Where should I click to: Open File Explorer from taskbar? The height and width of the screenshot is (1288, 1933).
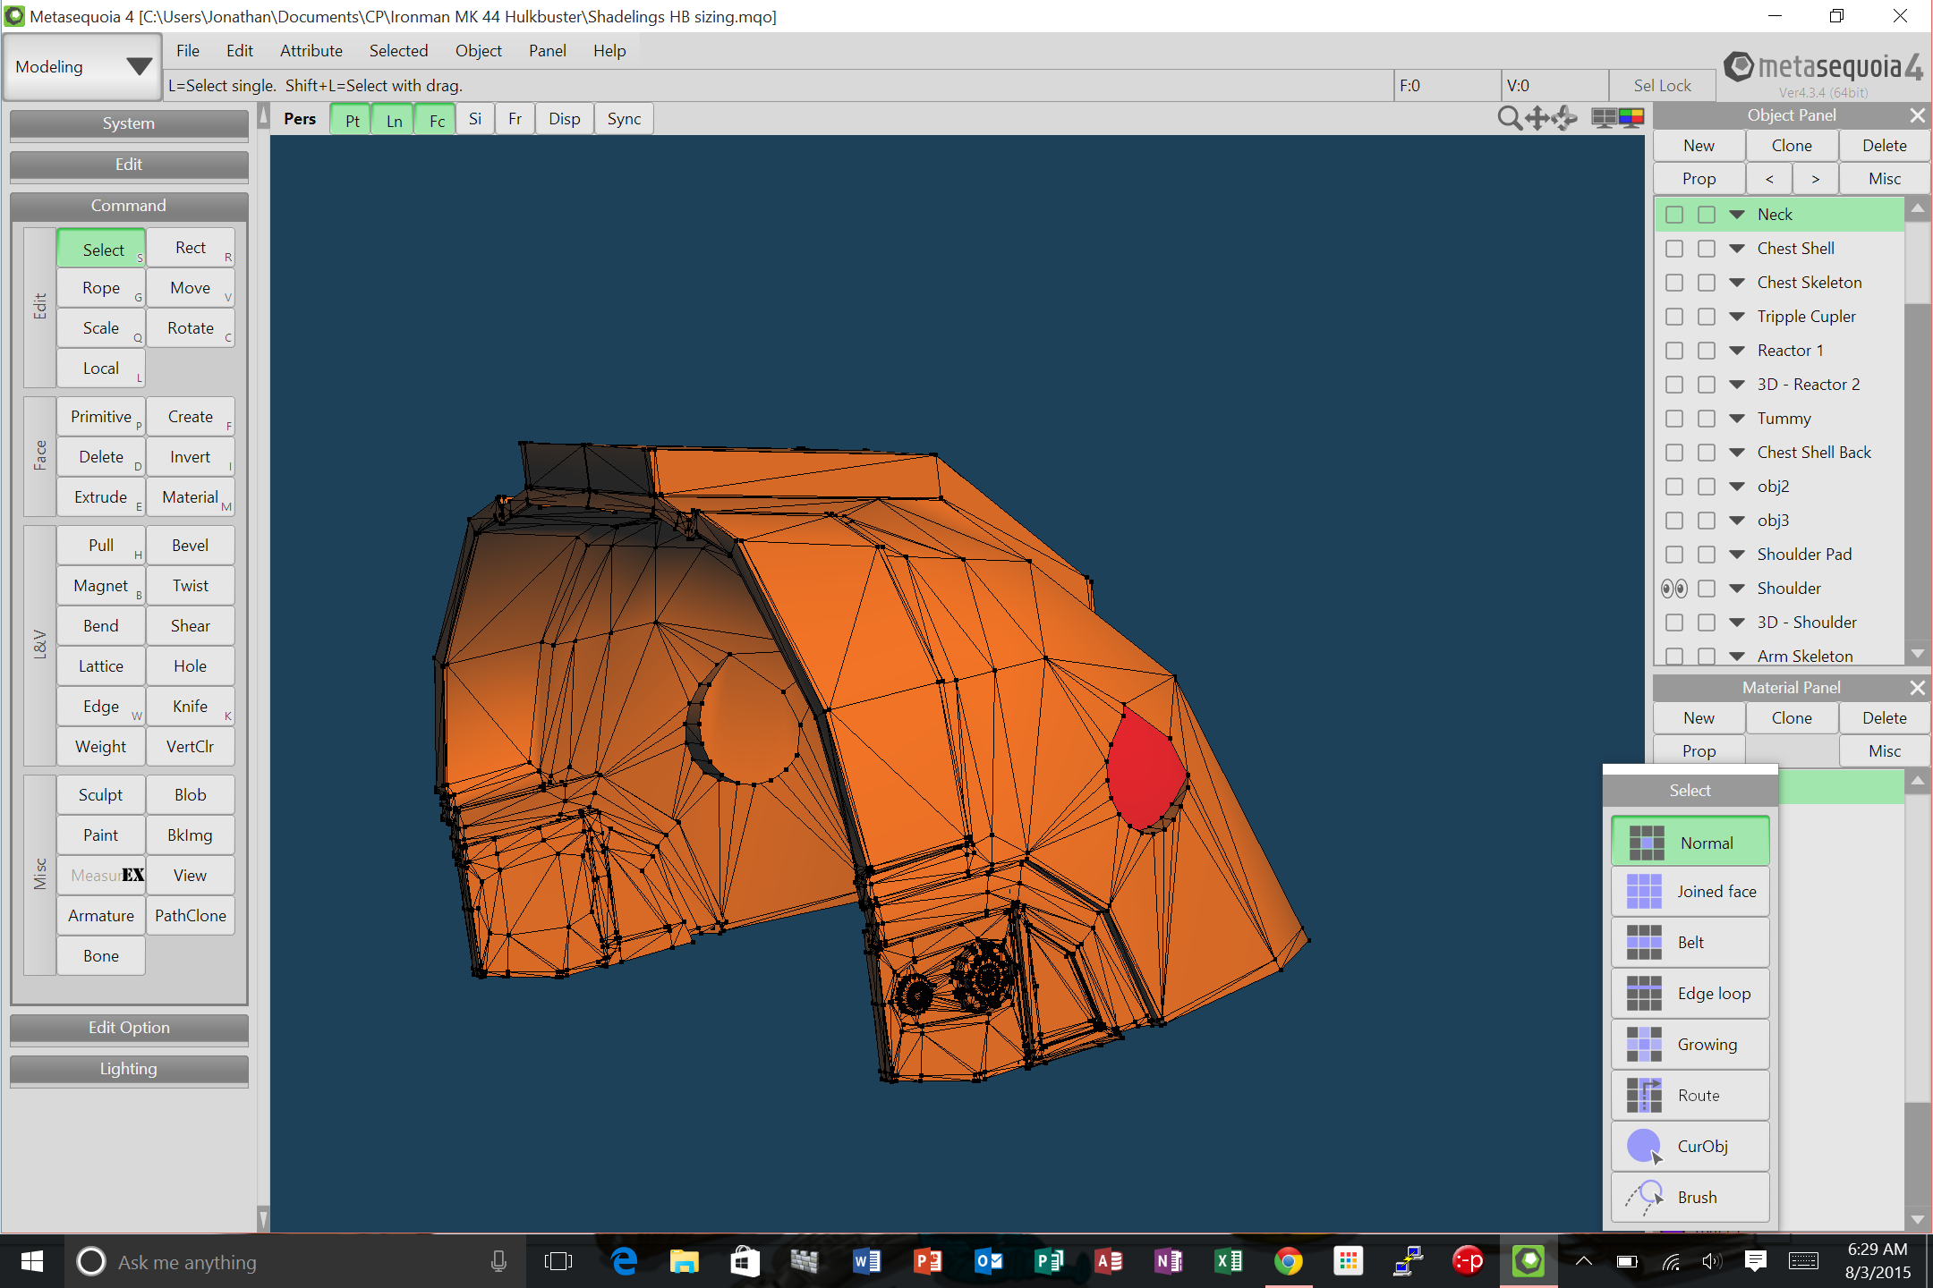click(x=685, y=1261)
